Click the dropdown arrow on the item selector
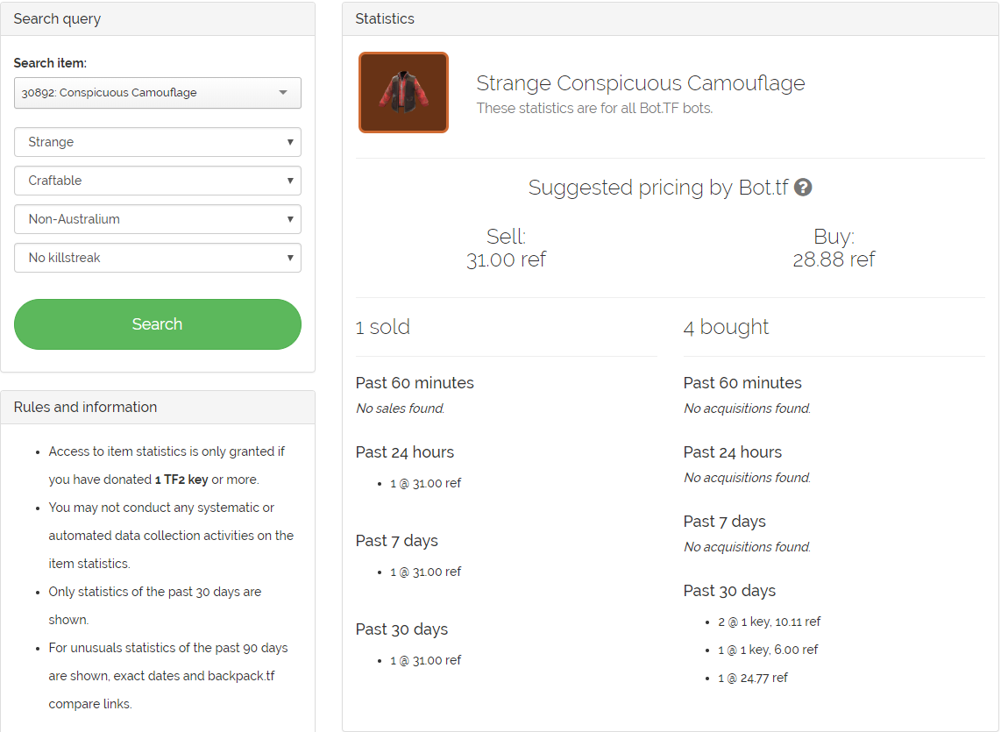The image size is (1008, 732). 283,93
